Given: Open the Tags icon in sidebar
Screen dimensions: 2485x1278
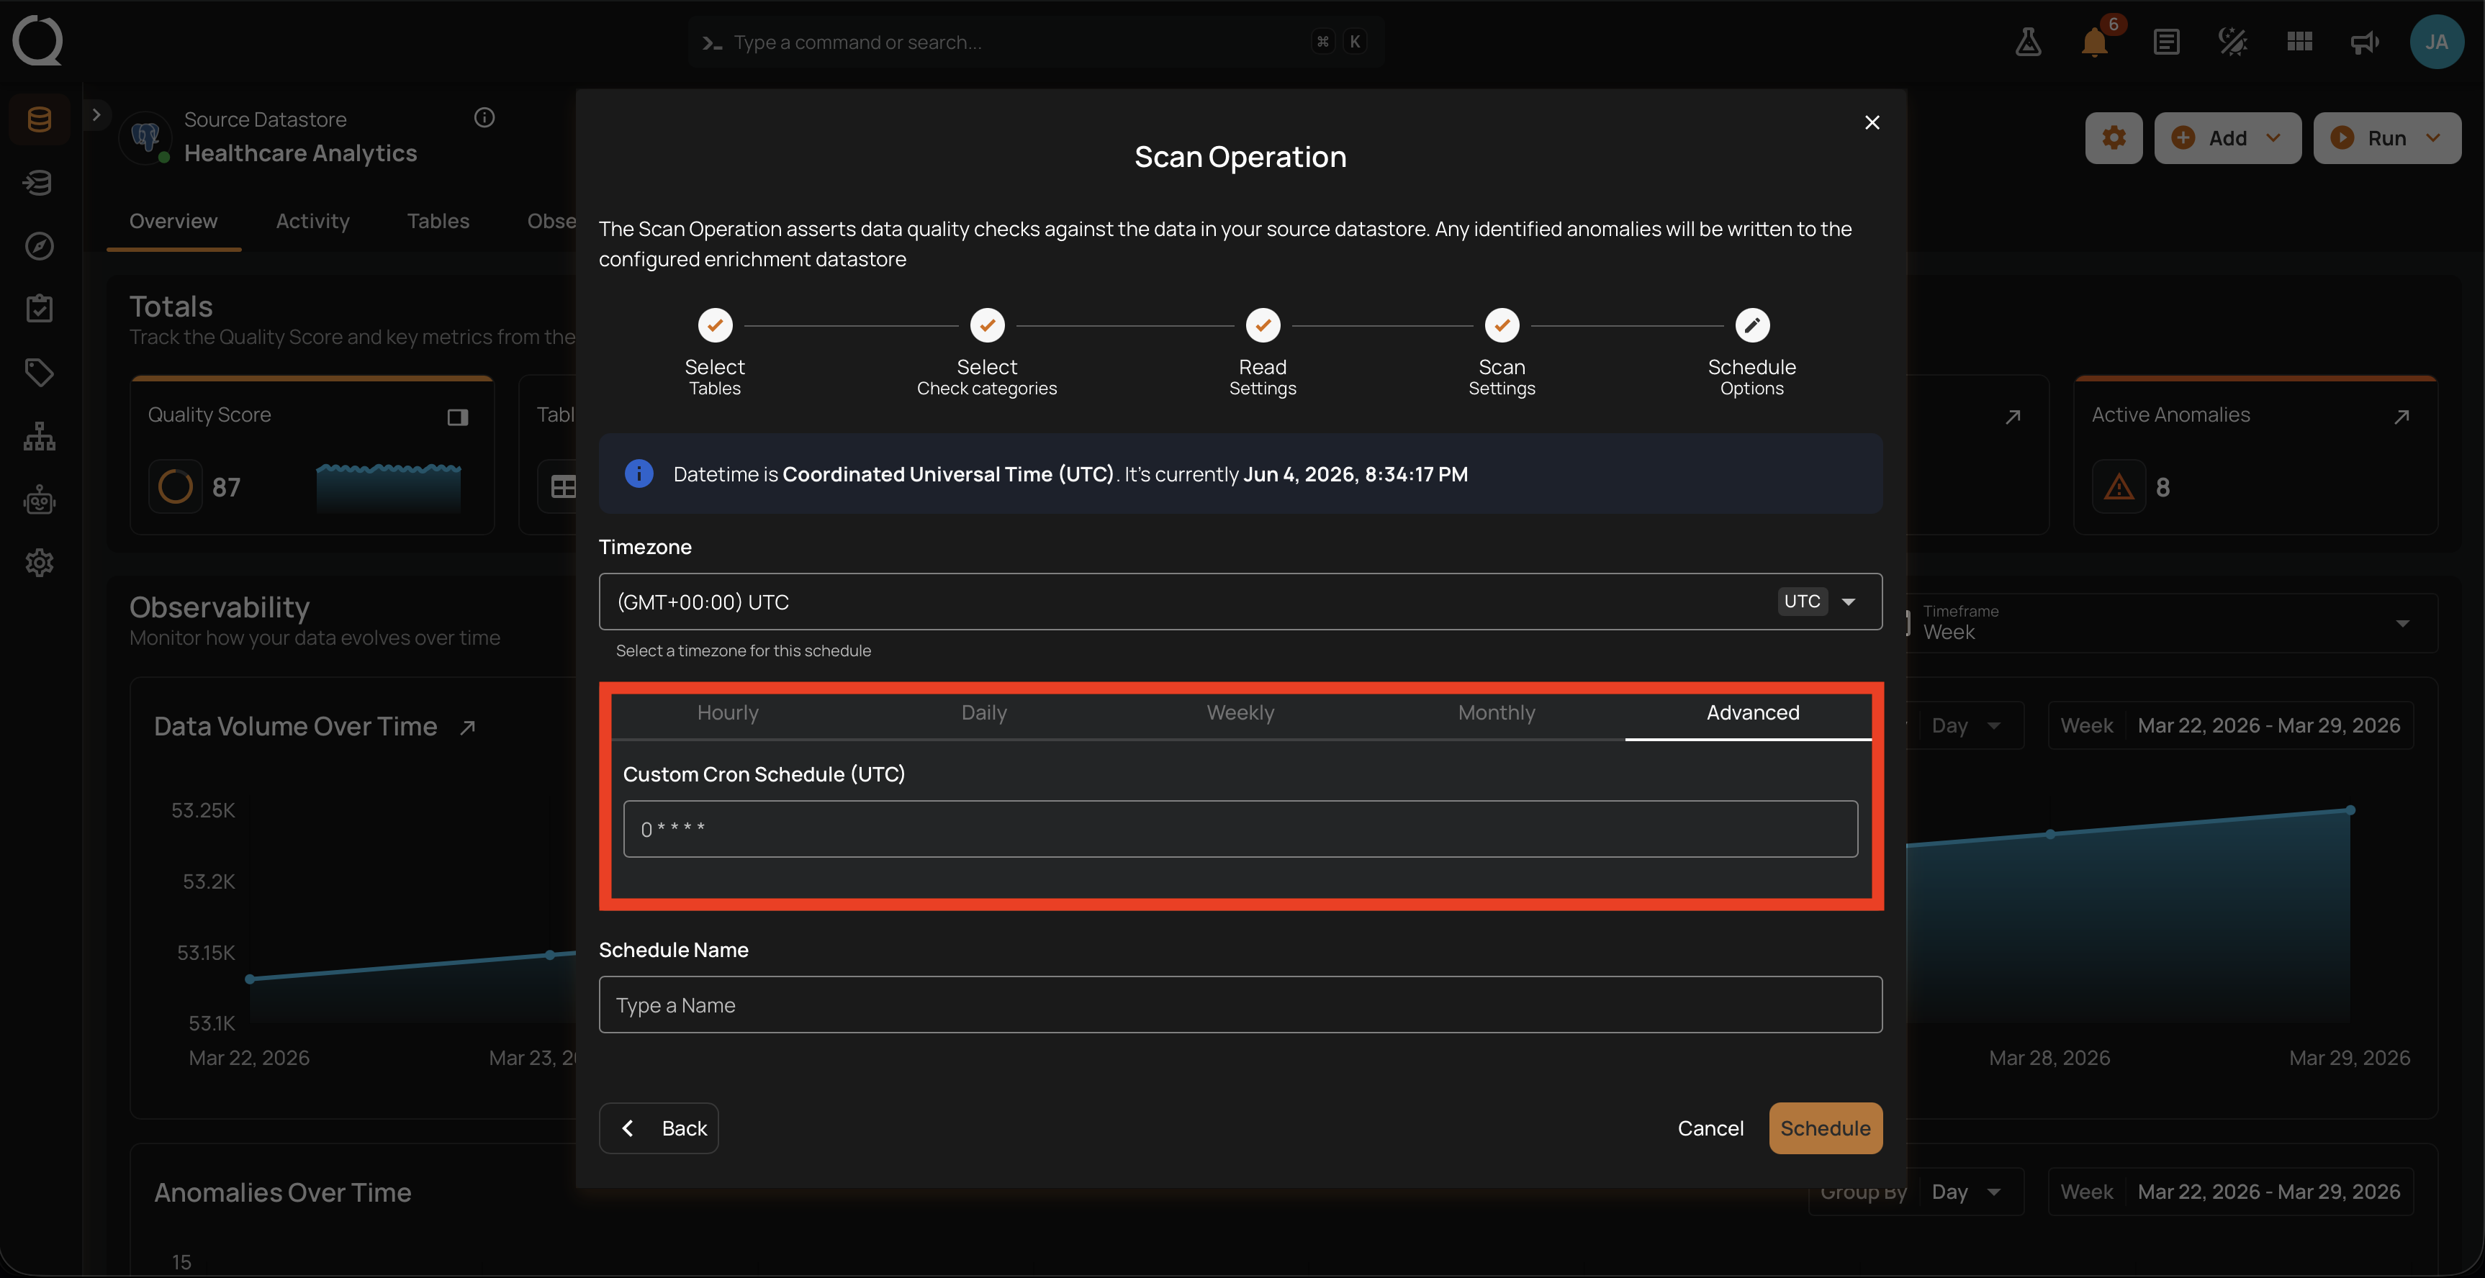Looking at the screenshot, I should pos(40,372).
